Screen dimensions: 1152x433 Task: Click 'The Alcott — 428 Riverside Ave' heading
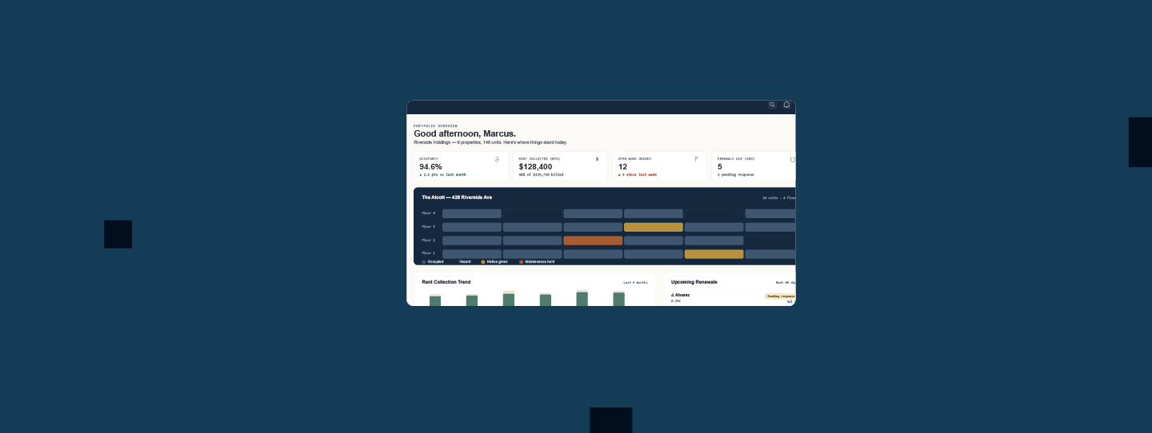click(457, 197)
